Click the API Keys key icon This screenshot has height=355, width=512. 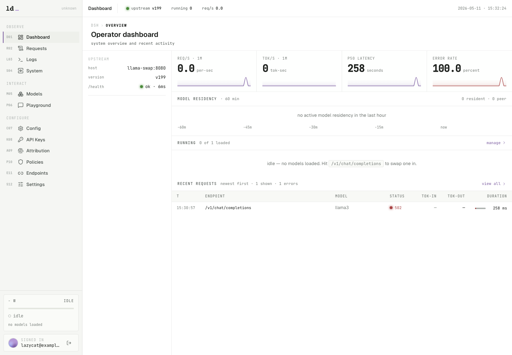(x=21, y=140)
